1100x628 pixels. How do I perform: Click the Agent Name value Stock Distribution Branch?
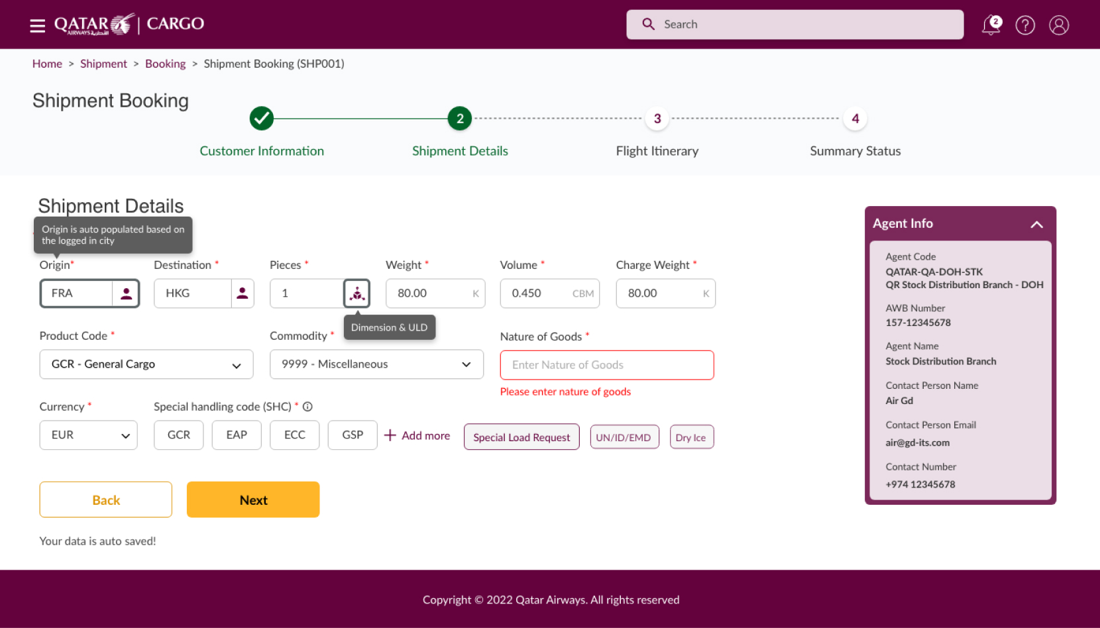pos(941,361)
